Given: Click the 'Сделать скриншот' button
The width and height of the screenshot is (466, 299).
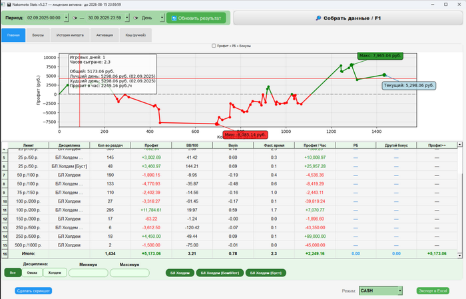Looking at the screenshot, I should (33, 291).
